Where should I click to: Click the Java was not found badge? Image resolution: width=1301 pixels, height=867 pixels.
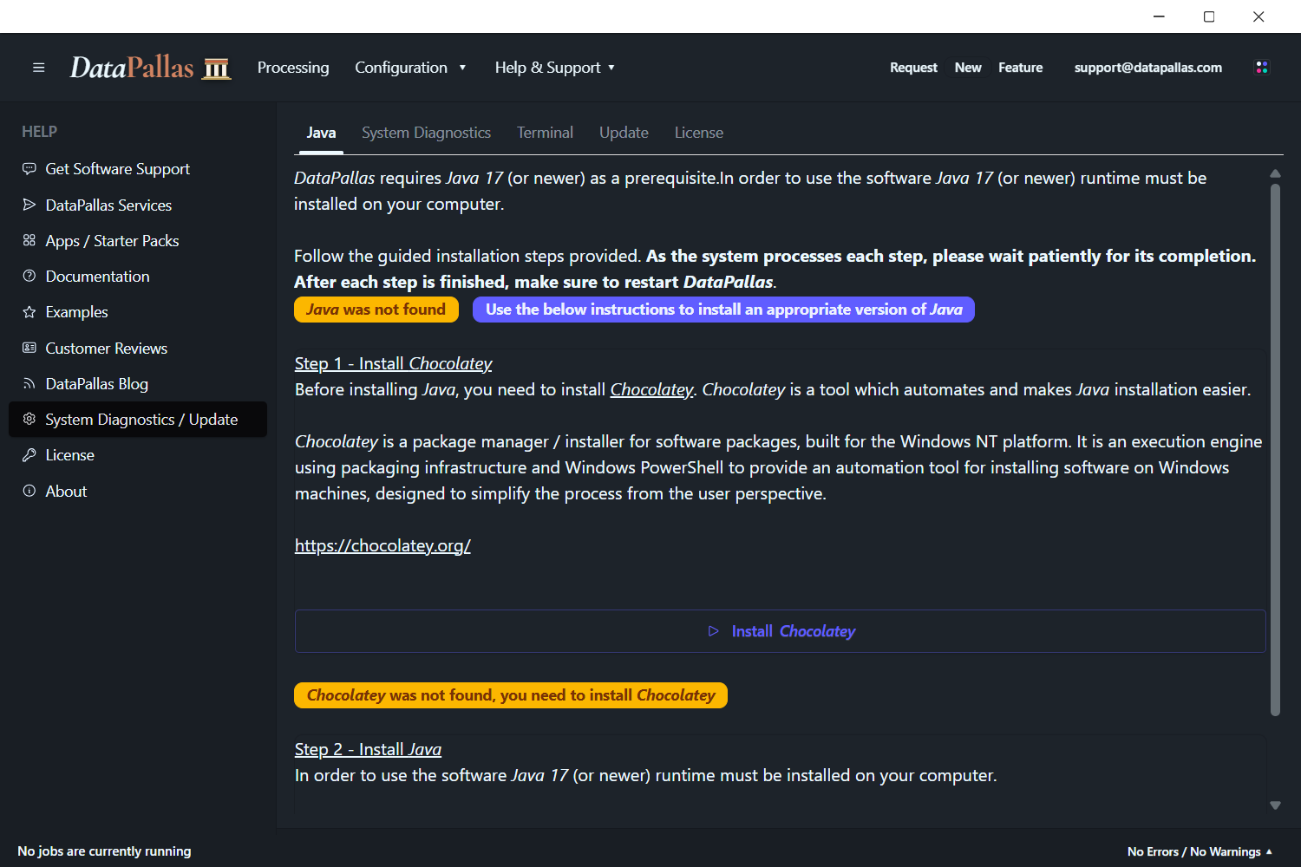click(x=376, y=310)
